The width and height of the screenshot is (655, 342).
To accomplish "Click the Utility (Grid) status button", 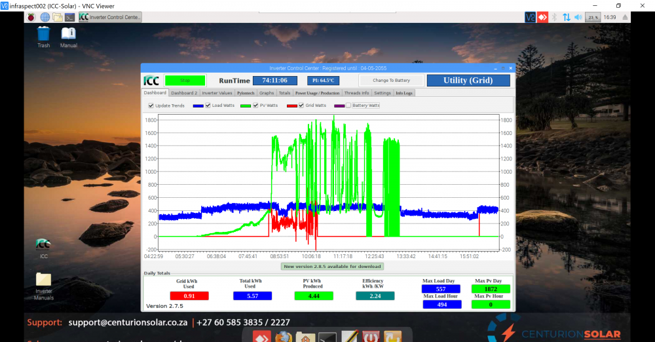I will pyautogui.click(x=468, y=81).
